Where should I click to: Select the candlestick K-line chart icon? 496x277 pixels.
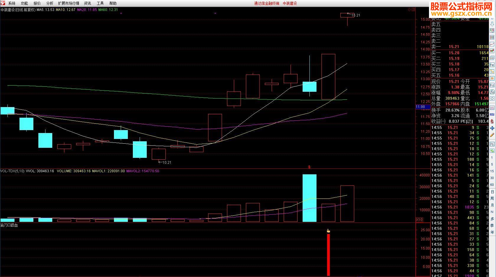[492, 51]
